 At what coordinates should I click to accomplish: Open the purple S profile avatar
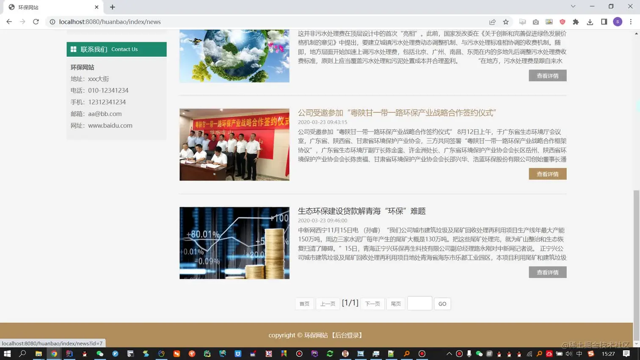[618, 22]
